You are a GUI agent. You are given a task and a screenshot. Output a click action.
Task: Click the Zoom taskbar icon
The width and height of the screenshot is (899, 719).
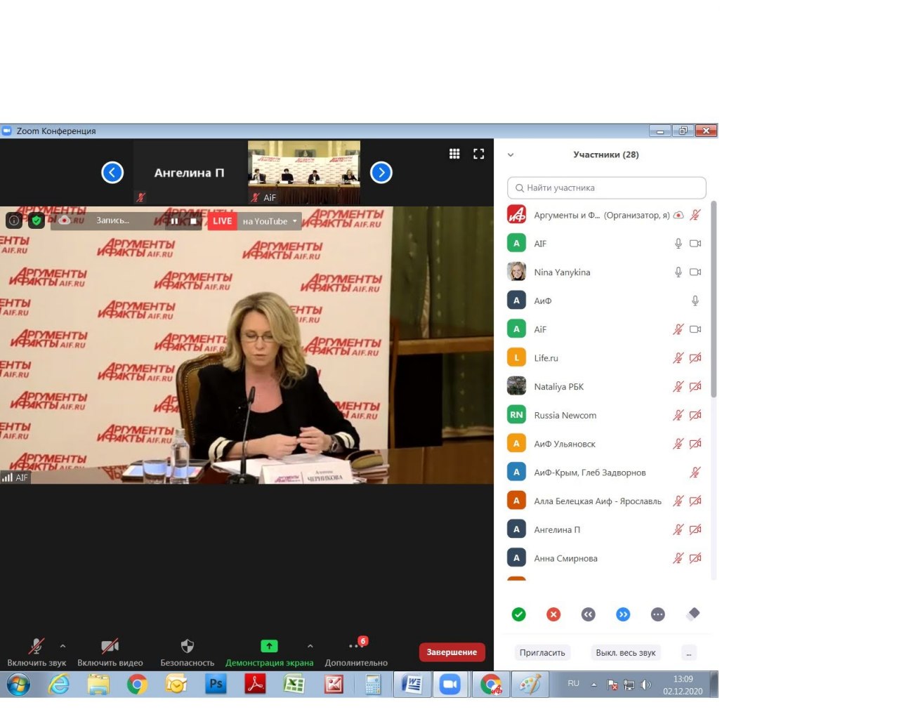click(x=450, y=684)
